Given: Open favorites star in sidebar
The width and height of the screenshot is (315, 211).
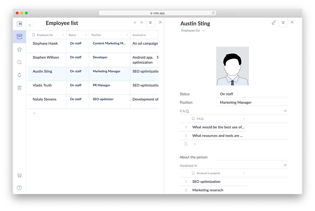Looking at the screenshot, I should click(19, 49).
